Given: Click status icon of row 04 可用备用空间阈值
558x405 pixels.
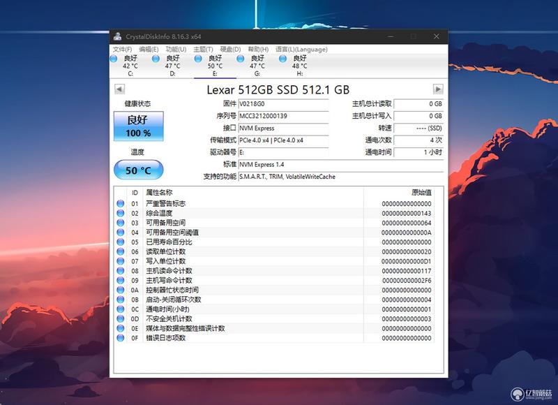Looking at the screenshot, I should [120, 233].
